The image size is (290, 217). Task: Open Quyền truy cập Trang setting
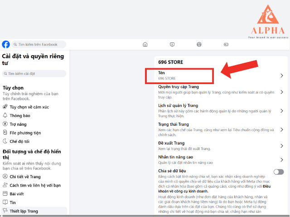(x=221, y=92)
